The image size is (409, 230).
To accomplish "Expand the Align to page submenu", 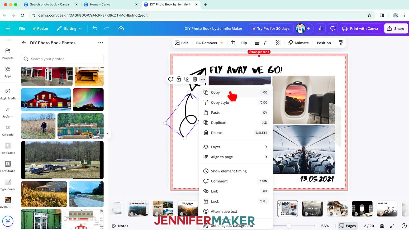I will 236,157.
